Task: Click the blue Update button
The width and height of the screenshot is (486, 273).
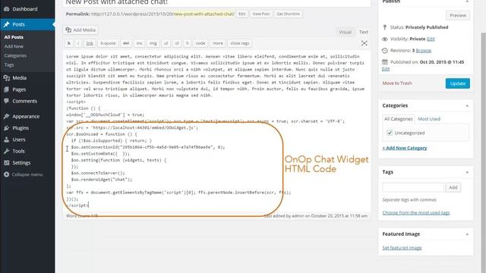Action: pyautogui.click(x=458, y=83)
